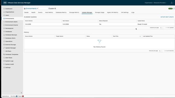The width and height of the screenshot is (175, 98).
Task: Click the ONLINE status badge
Action: [170, 8]
